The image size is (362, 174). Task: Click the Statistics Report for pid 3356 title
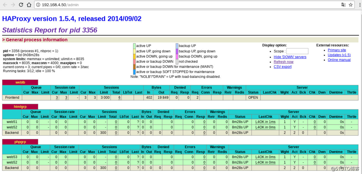50,30
